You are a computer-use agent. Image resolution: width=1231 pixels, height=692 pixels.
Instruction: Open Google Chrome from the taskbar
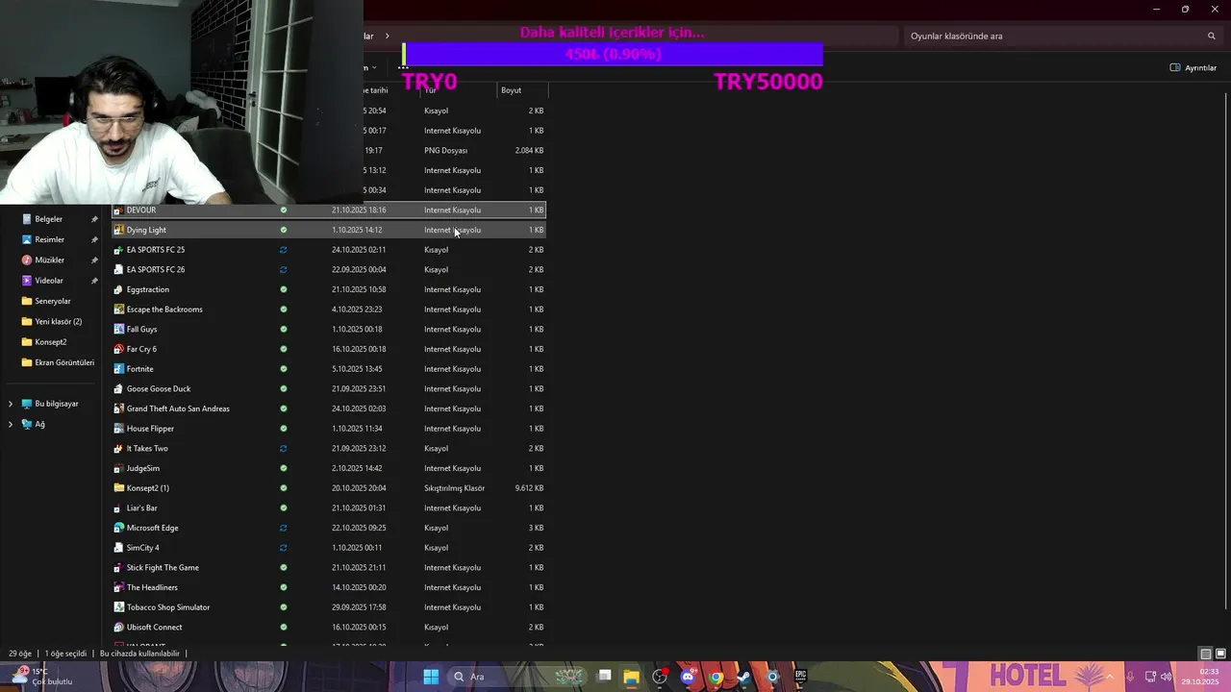click(716, 677)
